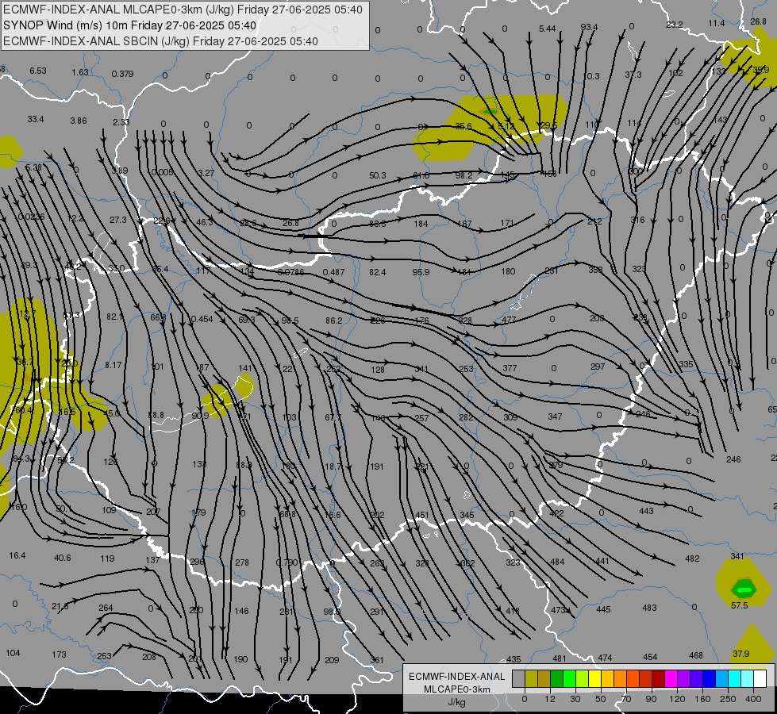This screenshot has height=714, width=777.
Task: Click the green hexagon near value 57.5
Action: [x=744, y=589]
